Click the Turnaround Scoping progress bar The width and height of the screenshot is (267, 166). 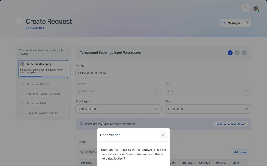point(42,76)
